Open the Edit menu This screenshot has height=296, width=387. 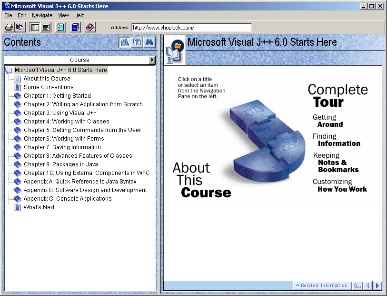[x=22, y=15]
